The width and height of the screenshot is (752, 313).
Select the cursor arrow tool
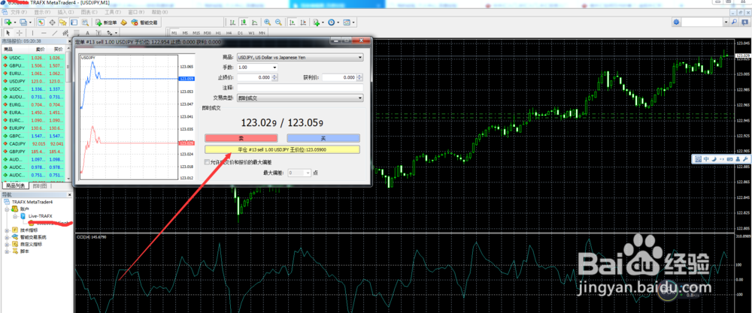(x=8, y=33)
